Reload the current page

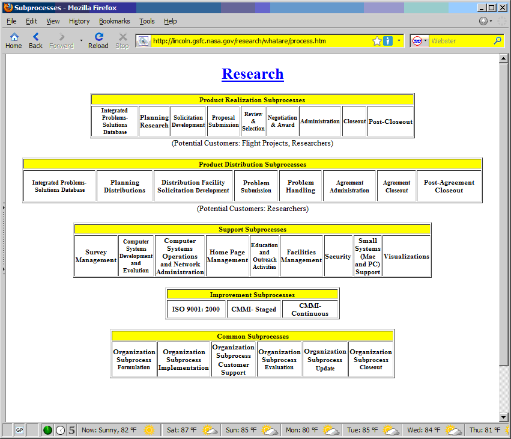98,41
